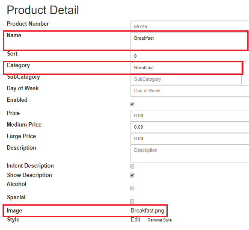
Task: Open the Day of Week field
Action: click(x=190, y=91)
